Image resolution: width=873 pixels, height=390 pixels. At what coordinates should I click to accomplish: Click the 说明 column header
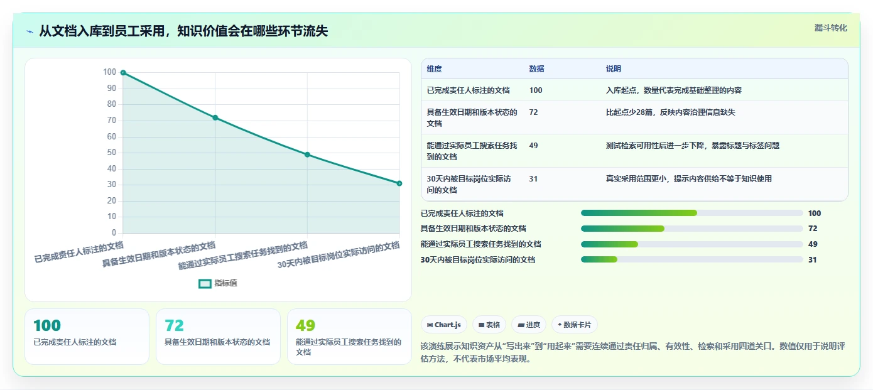[613, 69]
